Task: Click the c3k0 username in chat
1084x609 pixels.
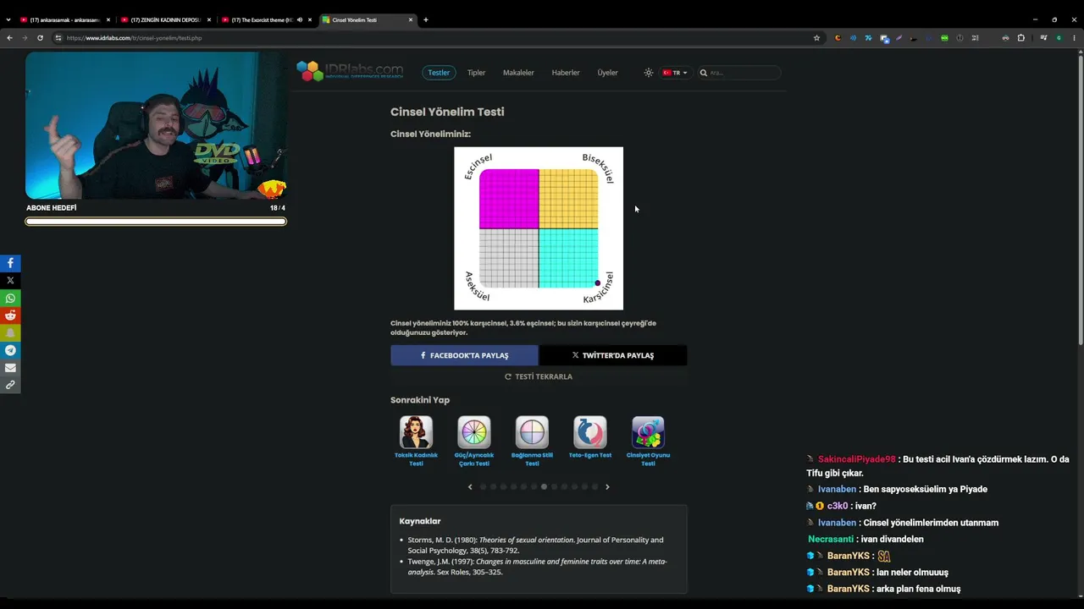Action: coord(838,506)
